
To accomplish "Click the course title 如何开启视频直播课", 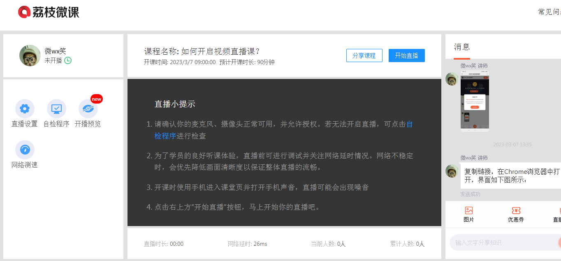I will 220,51.
